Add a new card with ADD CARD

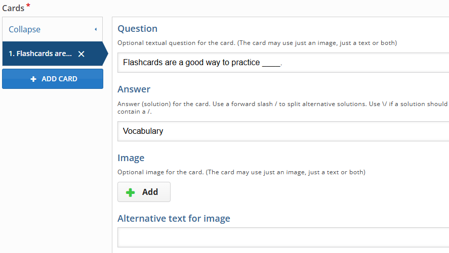click(53, 79)
